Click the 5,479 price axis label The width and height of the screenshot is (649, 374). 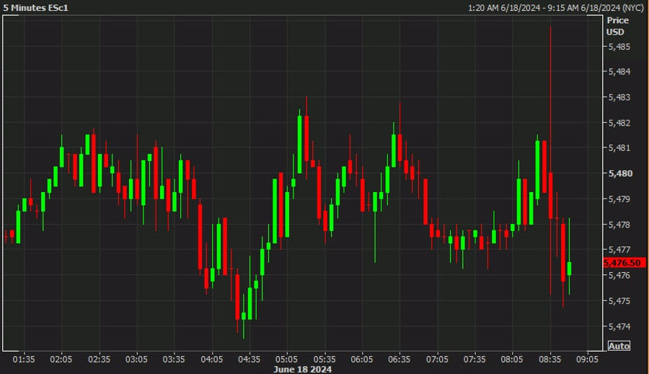pyautogui.click(x=619, y=199)
